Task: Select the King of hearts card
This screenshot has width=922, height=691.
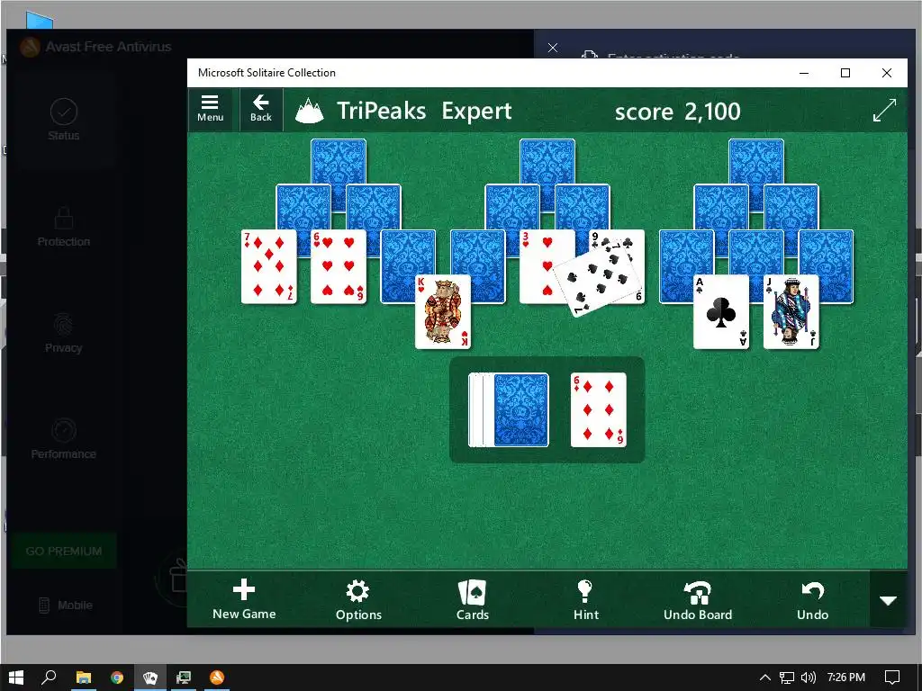Action: click(x=443, y=312)
